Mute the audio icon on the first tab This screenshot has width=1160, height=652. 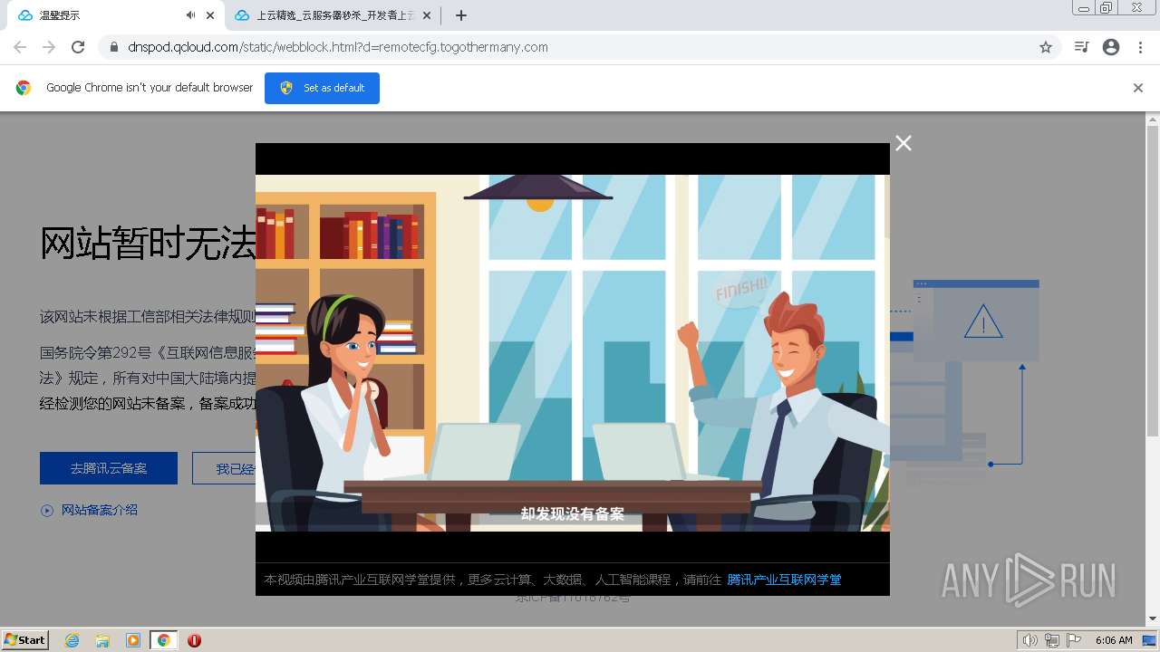[190, 15]
